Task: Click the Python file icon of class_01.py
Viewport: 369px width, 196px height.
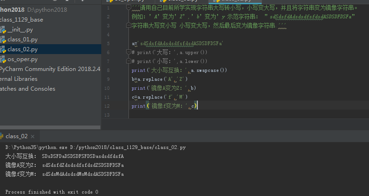Action: click(x=3, y=39)
